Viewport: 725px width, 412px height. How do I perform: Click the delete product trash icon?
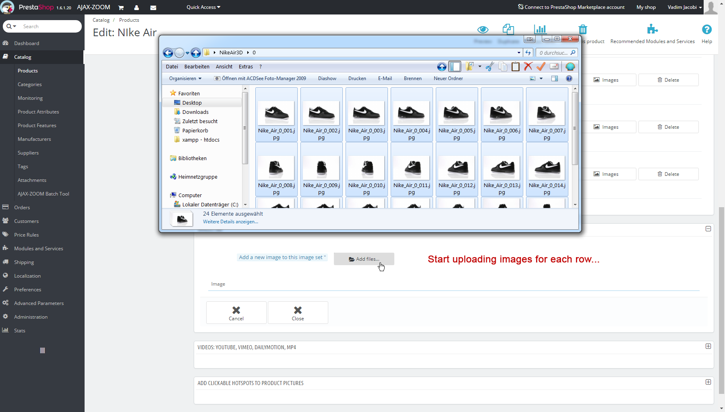pyautogui.click(x=583, y=29)
